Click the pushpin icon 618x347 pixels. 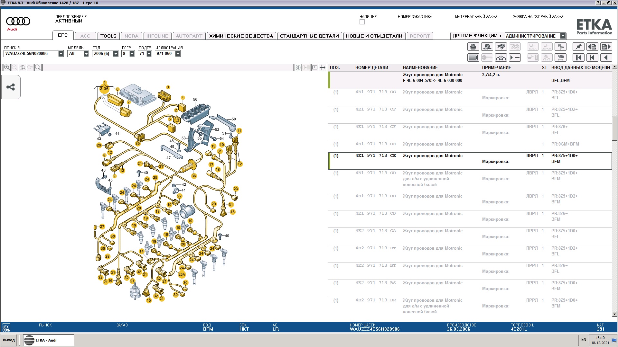(578, 47)
